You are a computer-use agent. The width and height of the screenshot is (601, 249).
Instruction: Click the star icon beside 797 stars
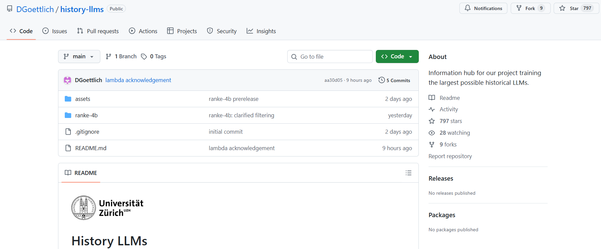432,121
